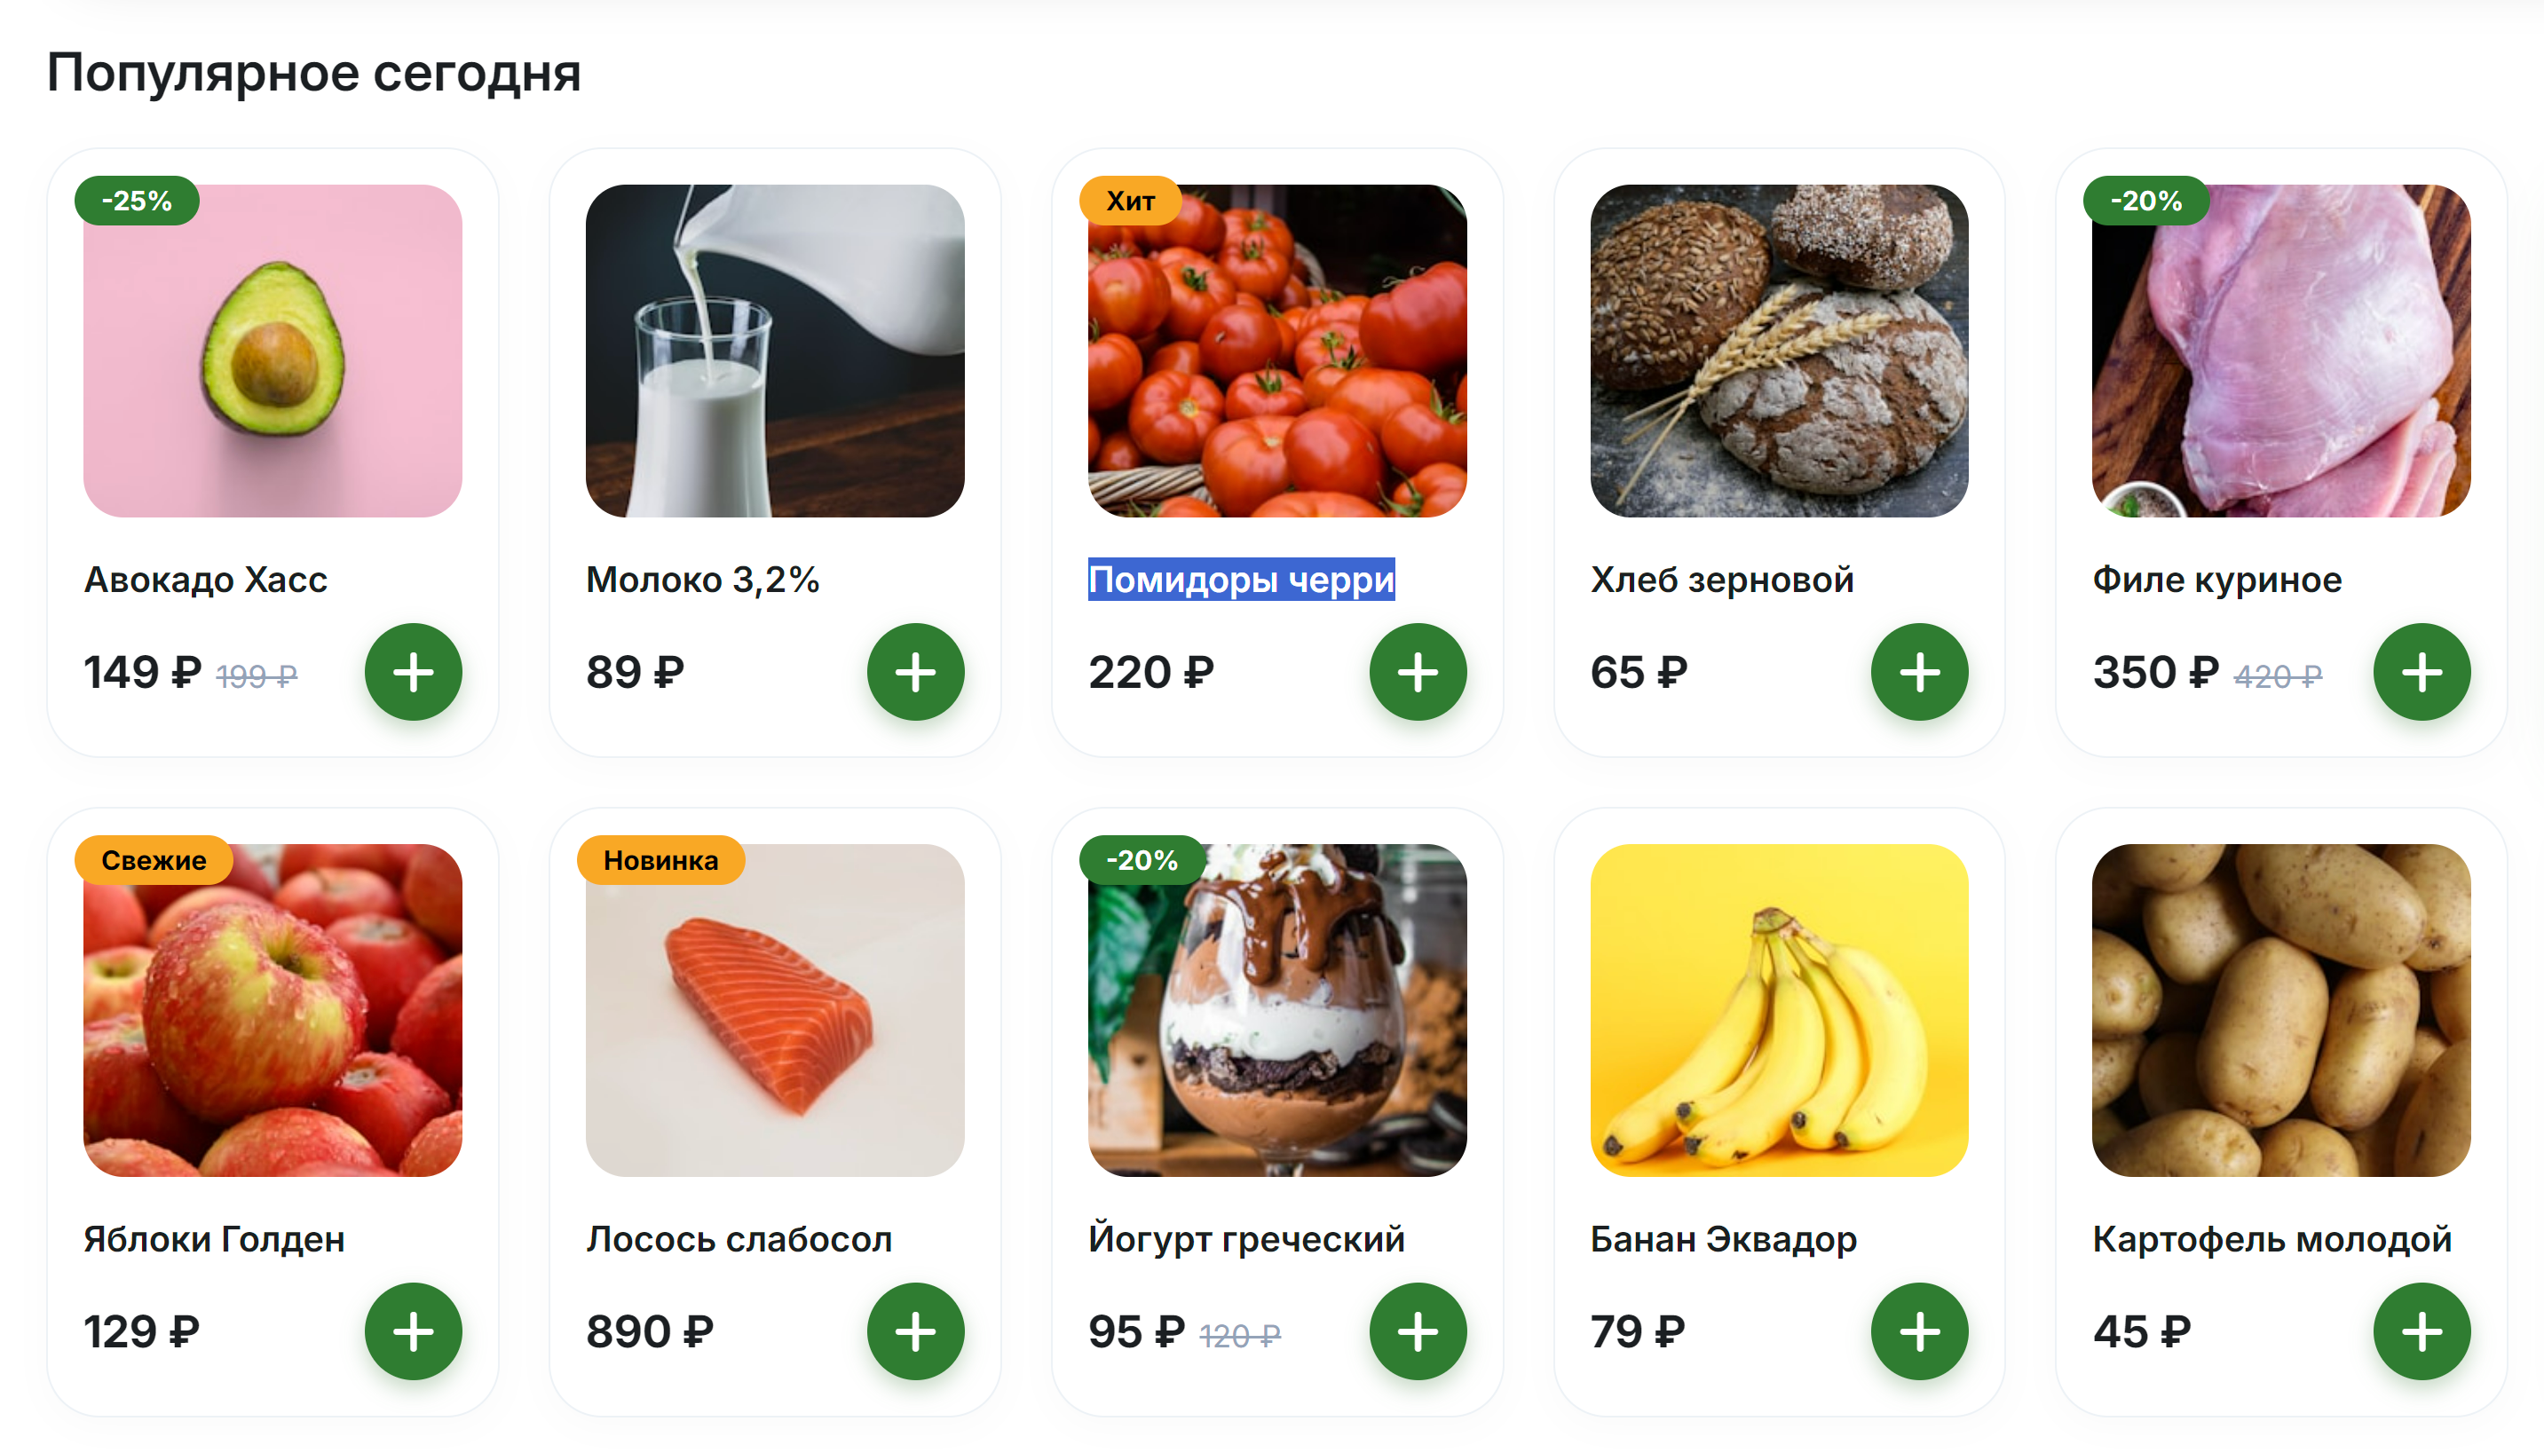2544x1453 pixels.
Task: Click the Хлеб зерновой product title
Action: pyautogui.click(x=1722, y=580)
